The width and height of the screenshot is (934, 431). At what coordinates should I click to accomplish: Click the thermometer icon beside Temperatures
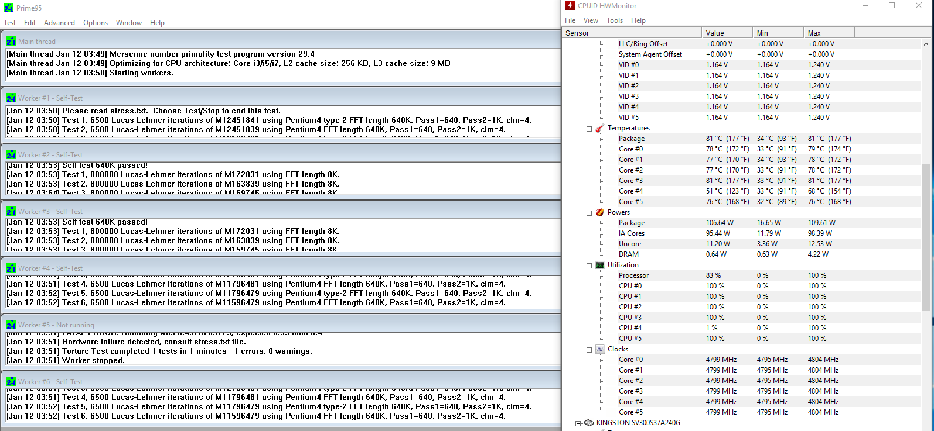point(599,128)
